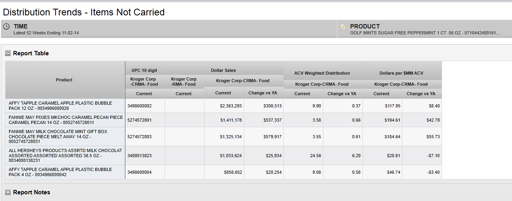Select the UPC 10 digit column header
This screenshot has width=512, height=201.
click(144, 70)
